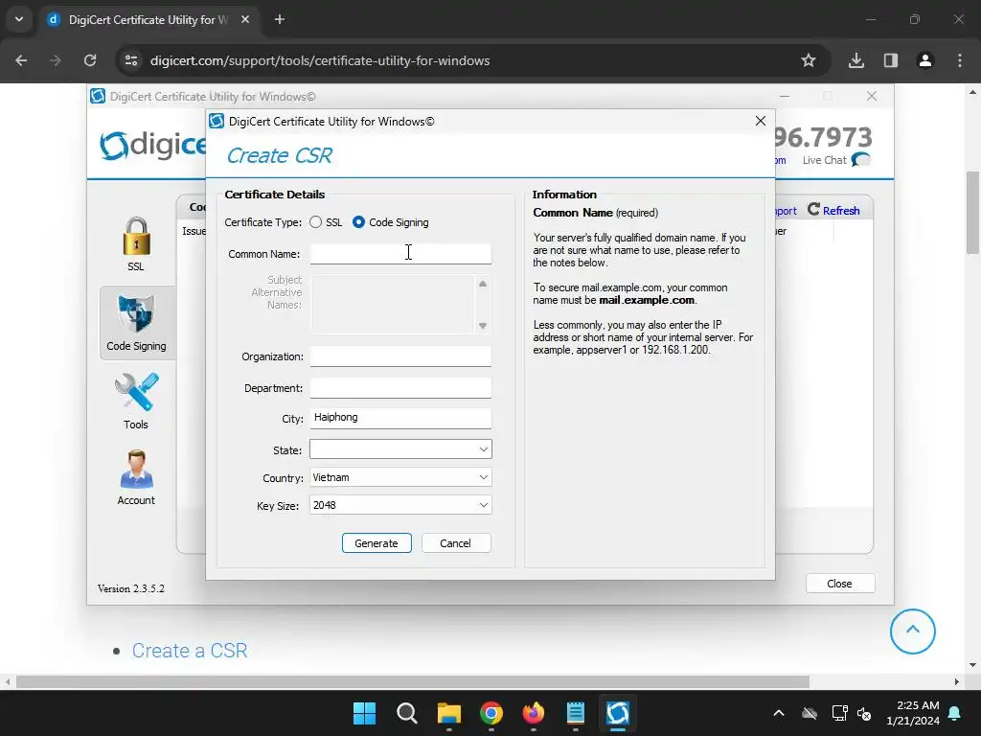Click the DigiCert icon in the dialog title bar
The image size is (981, 736).
217,121
